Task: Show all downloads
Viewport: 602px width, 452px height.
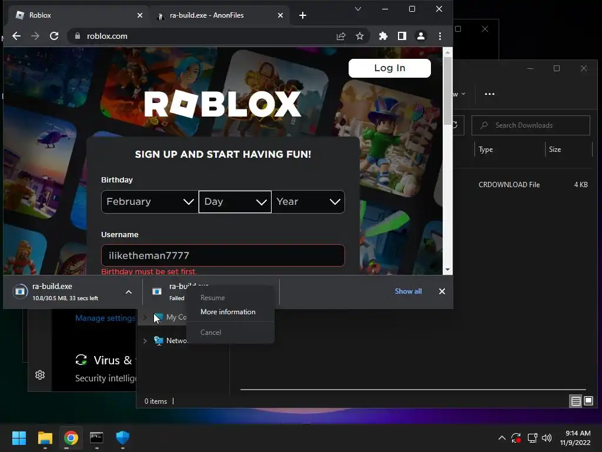Action: click(408, 291)
